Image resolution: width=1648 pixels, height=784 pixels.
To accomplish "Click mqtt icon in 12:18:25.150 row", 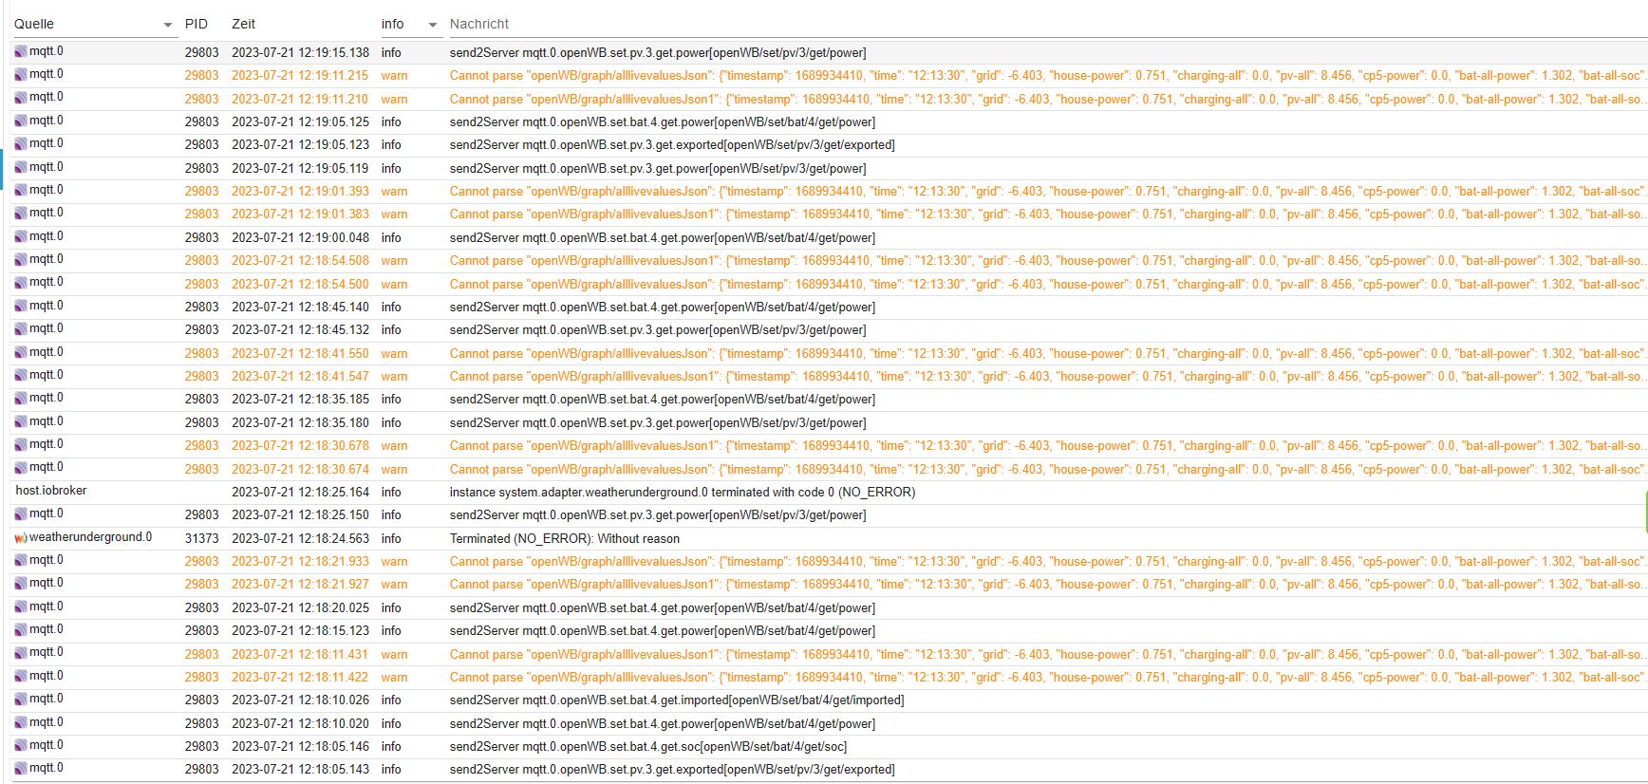I will 20,514.
